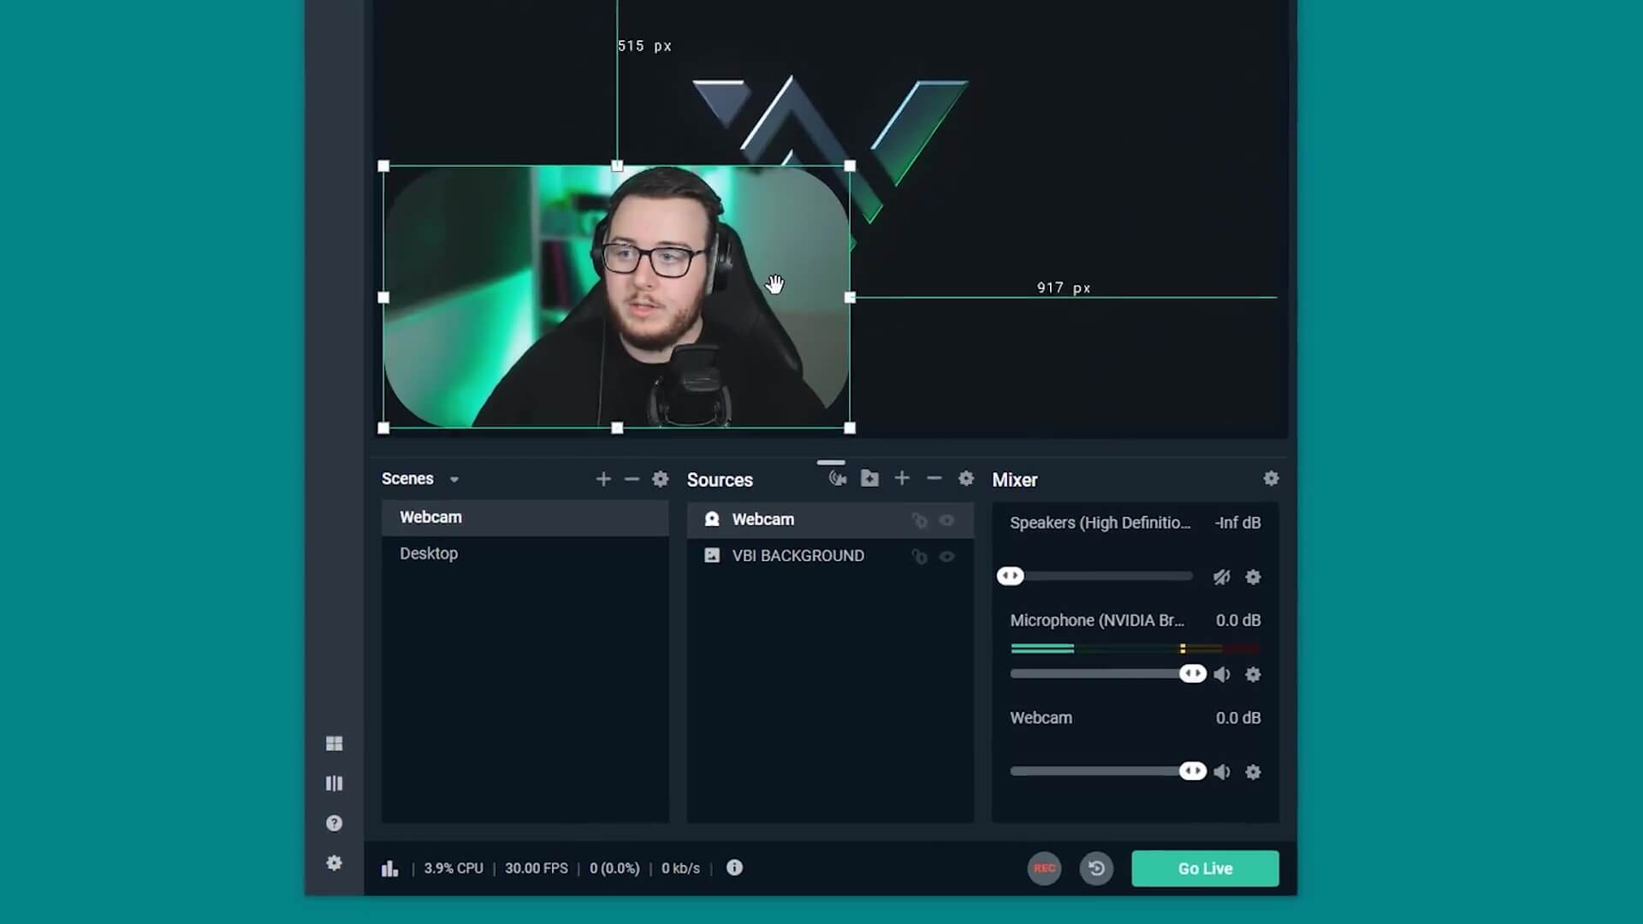This screenshot has width=1643, height=924.
Task: Click the Sources panel settings gear
Action: 967,478
